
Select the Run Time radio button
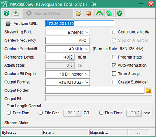101,113
